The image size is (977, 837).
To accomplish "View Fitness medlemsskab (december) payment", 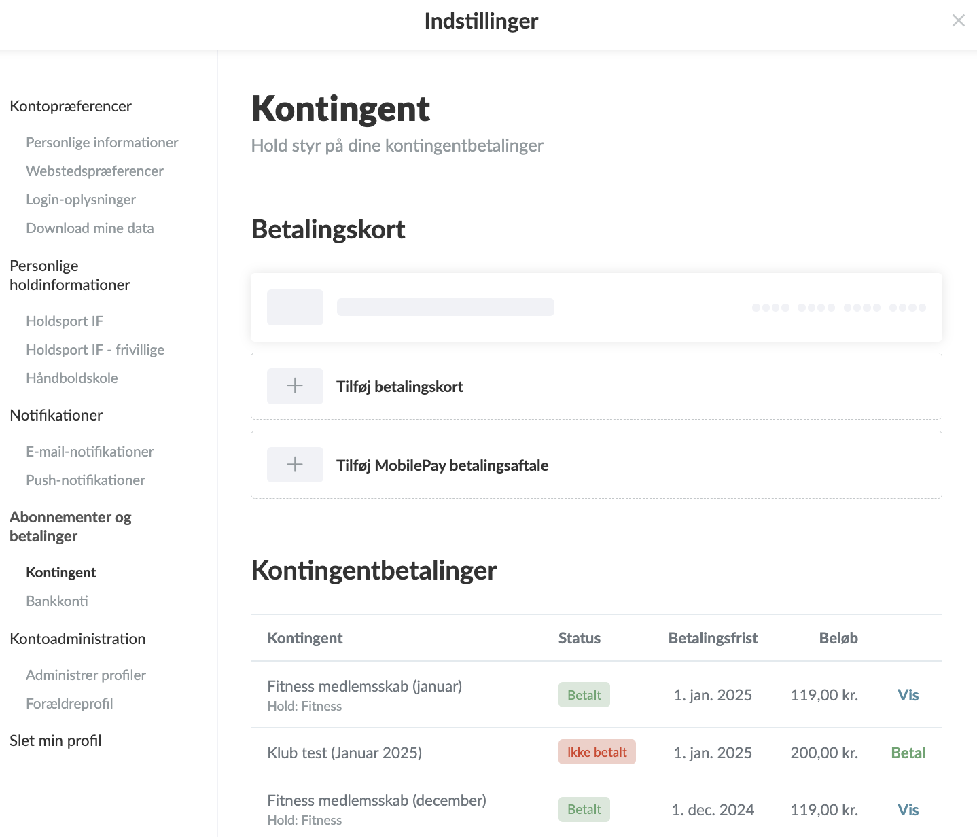I will tap(908, 810).
